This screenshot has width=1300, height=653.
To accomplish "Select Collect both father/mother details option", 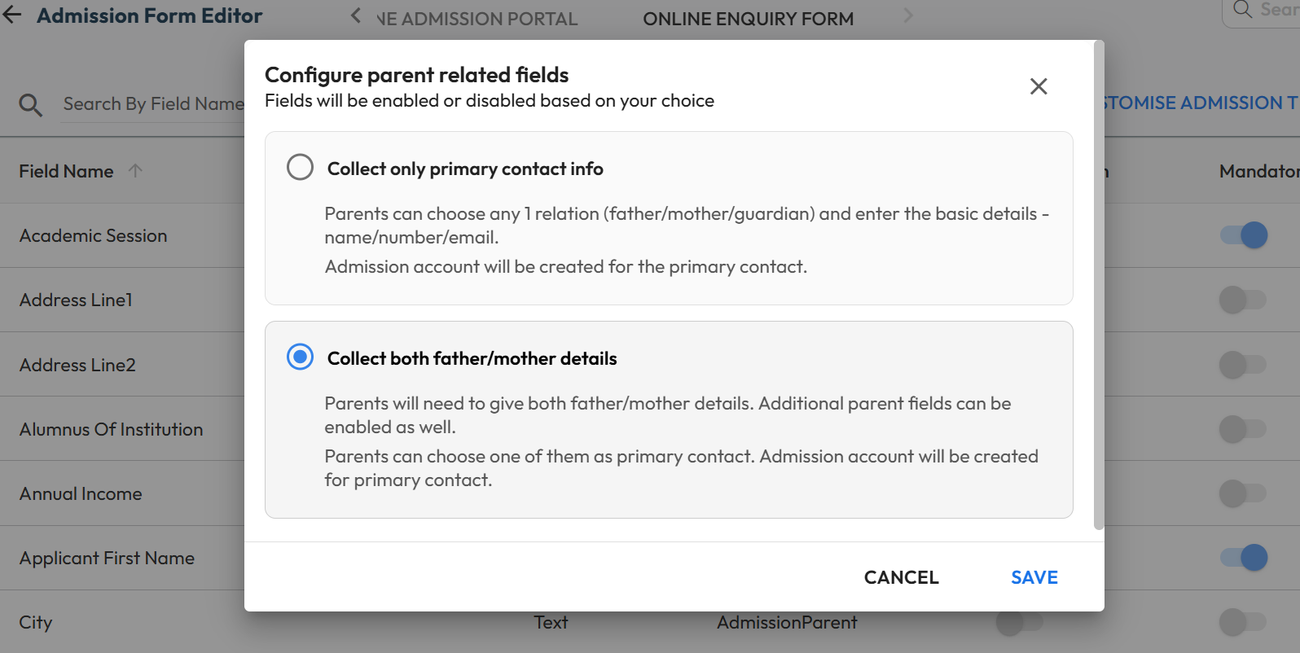I will 301,357.
